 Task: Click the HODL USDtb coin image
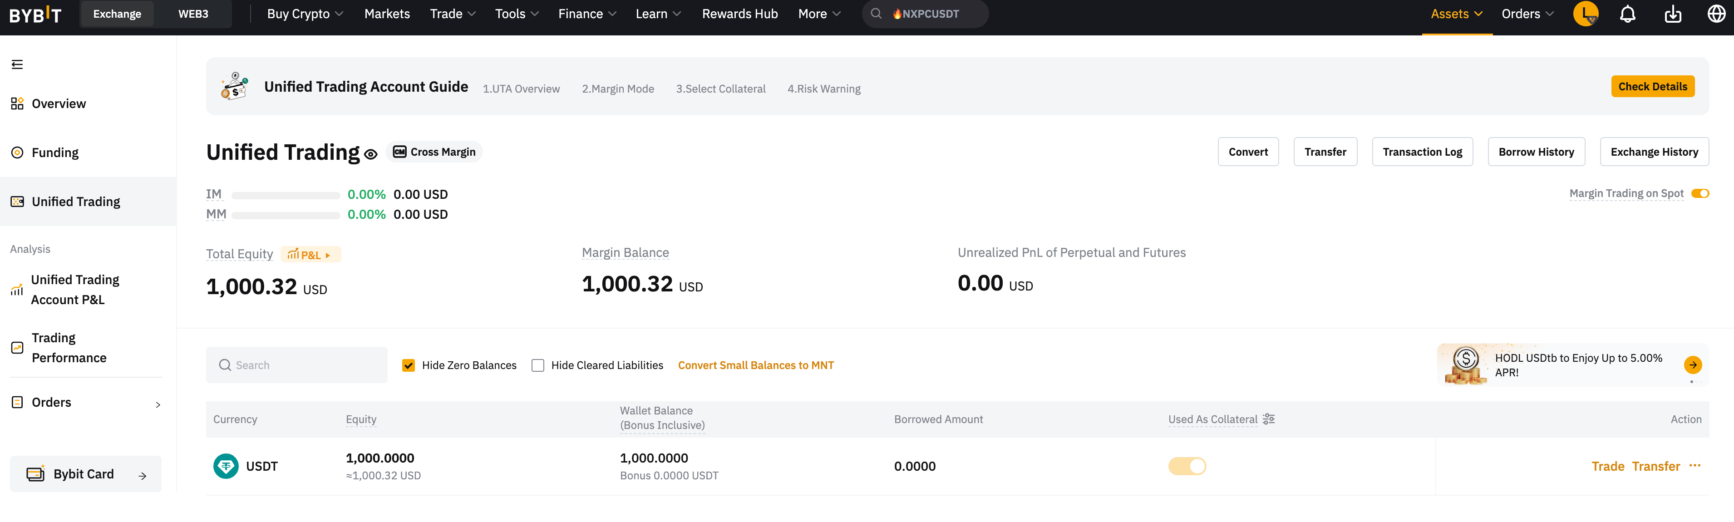tap(1466, 365)
